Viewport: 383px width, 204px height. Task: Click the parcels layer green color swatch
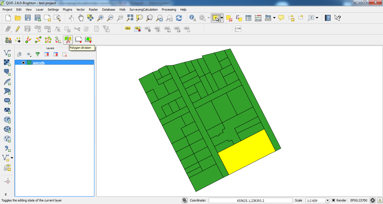click(x=29, y=63)
